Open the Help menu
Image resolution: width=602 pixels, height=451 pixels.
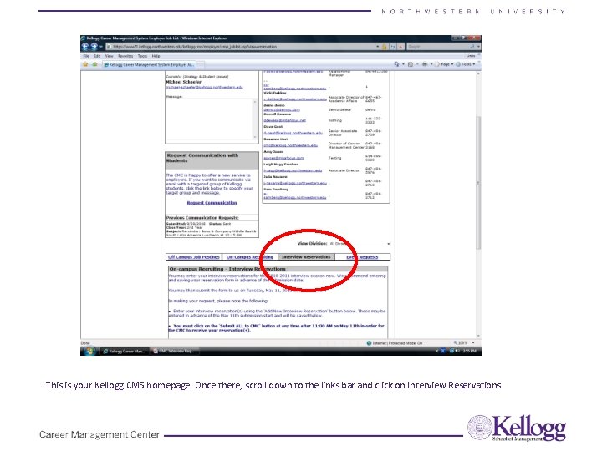[156, 56]
